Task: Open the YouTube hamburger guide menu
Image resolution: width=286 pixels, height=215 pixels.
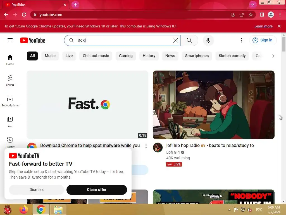Action: tap(10, 40)
